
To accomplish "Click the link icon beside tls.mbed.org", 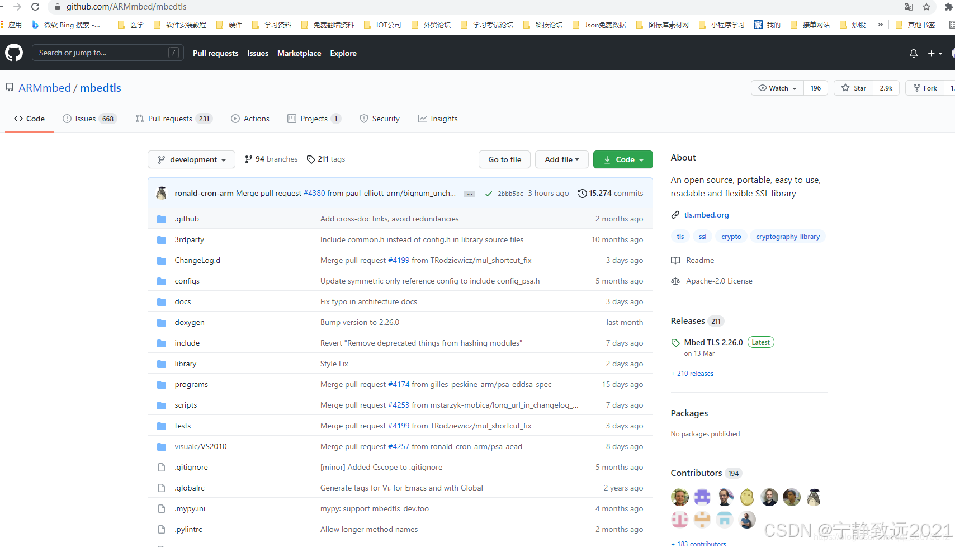I will coord(675,215).
